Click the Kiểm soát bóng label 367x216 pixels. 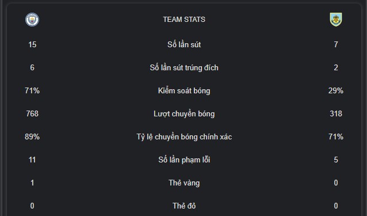tap(184, 90)
